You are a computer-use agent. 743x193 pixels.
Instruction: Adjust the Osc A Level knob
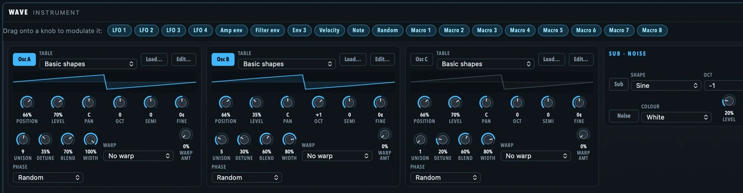pos(58,103)
